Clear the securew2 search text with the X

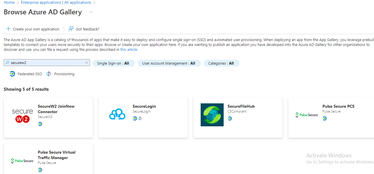click(x=87, y=63)
